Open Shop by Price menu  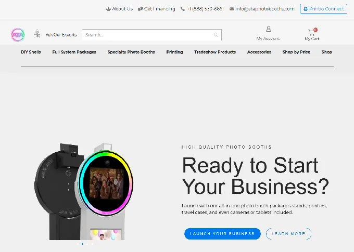coord(296,52)
